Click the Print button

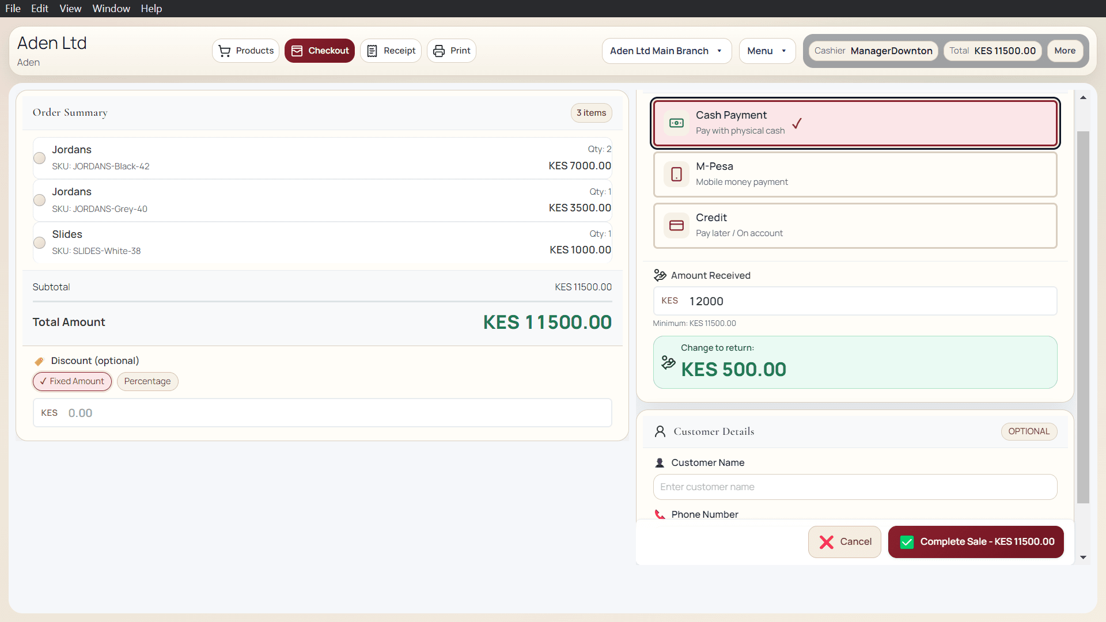pyautogui.click(x=452, y=51)
